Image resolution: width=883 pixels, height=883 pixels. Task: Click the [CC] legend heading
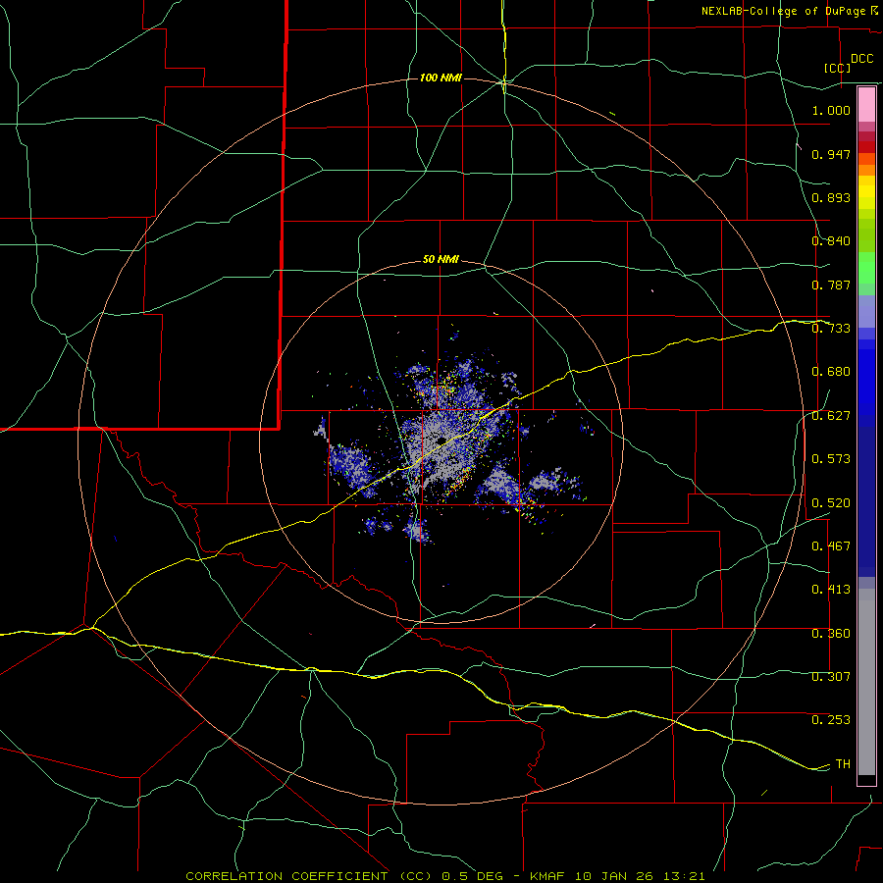838,68
